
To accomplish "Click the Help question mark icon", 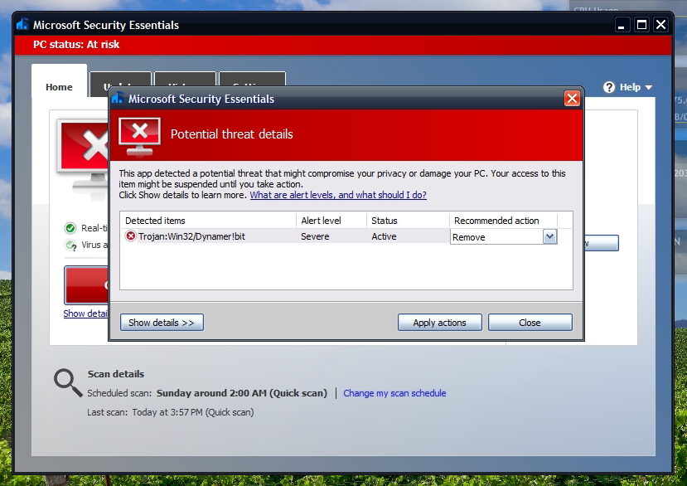I will (609, 87).
